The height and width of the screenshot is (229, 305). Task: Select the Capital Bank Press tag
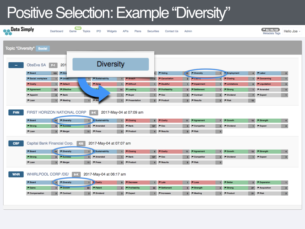click(x=108, y=163)
